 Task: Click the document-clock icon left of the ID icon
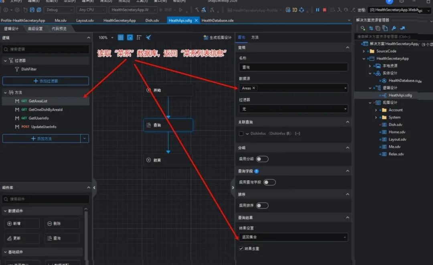pyautogui.click(x=288, y=10)
